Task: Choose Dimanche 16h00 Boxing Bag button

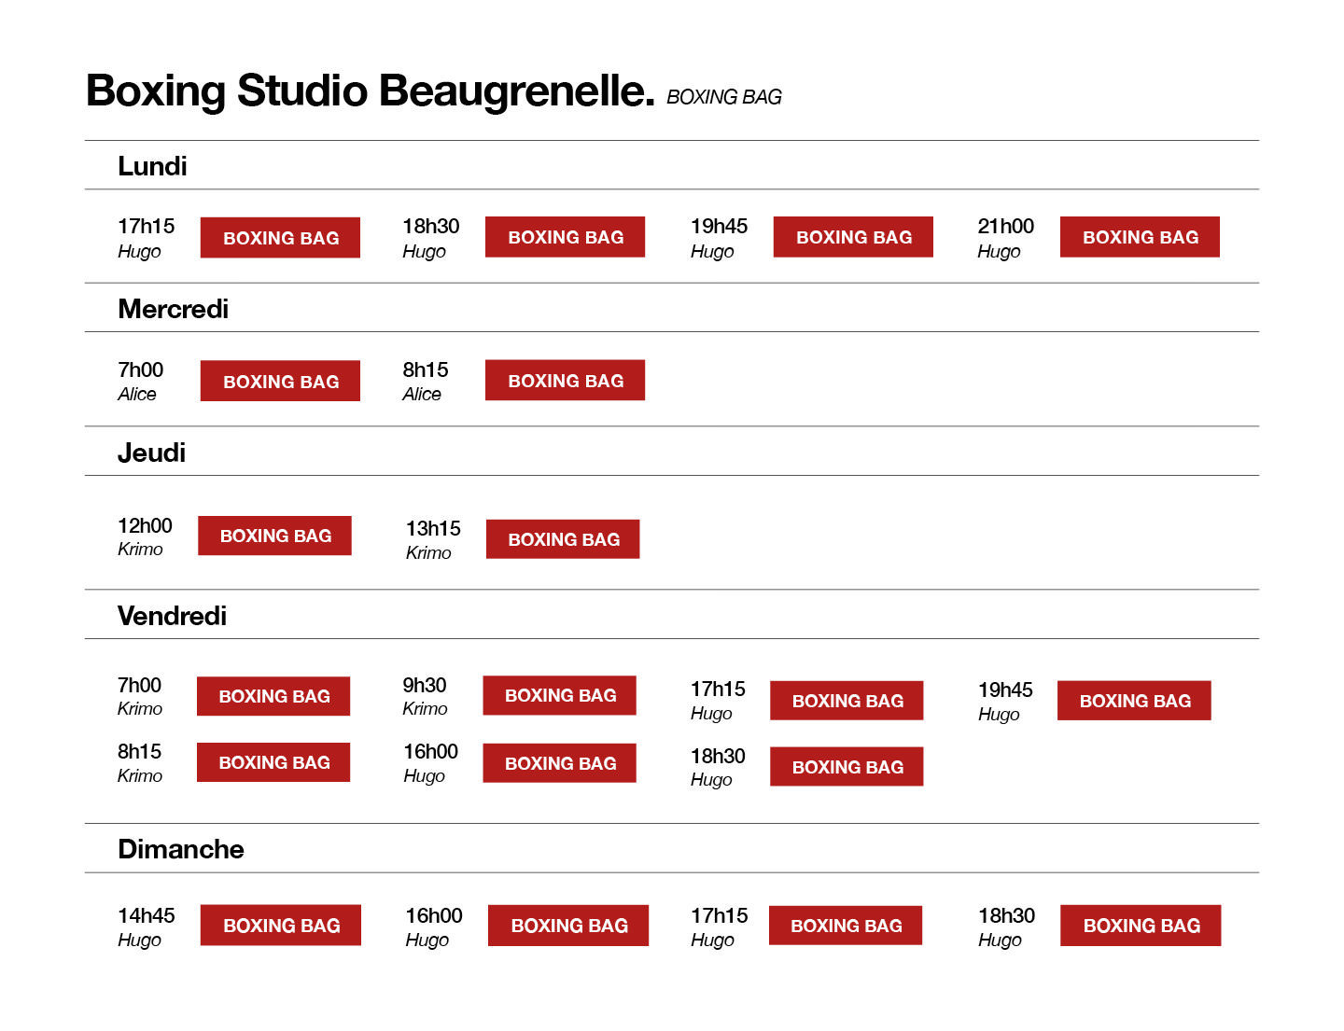Action: click(568, 926)
